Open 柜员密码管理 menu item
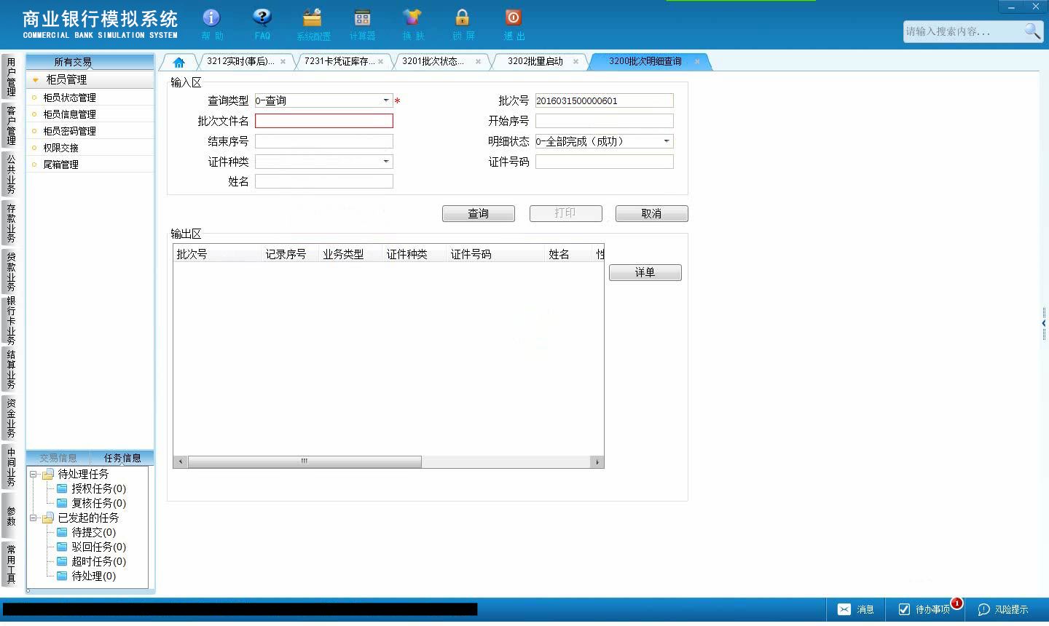 (90, 131)
